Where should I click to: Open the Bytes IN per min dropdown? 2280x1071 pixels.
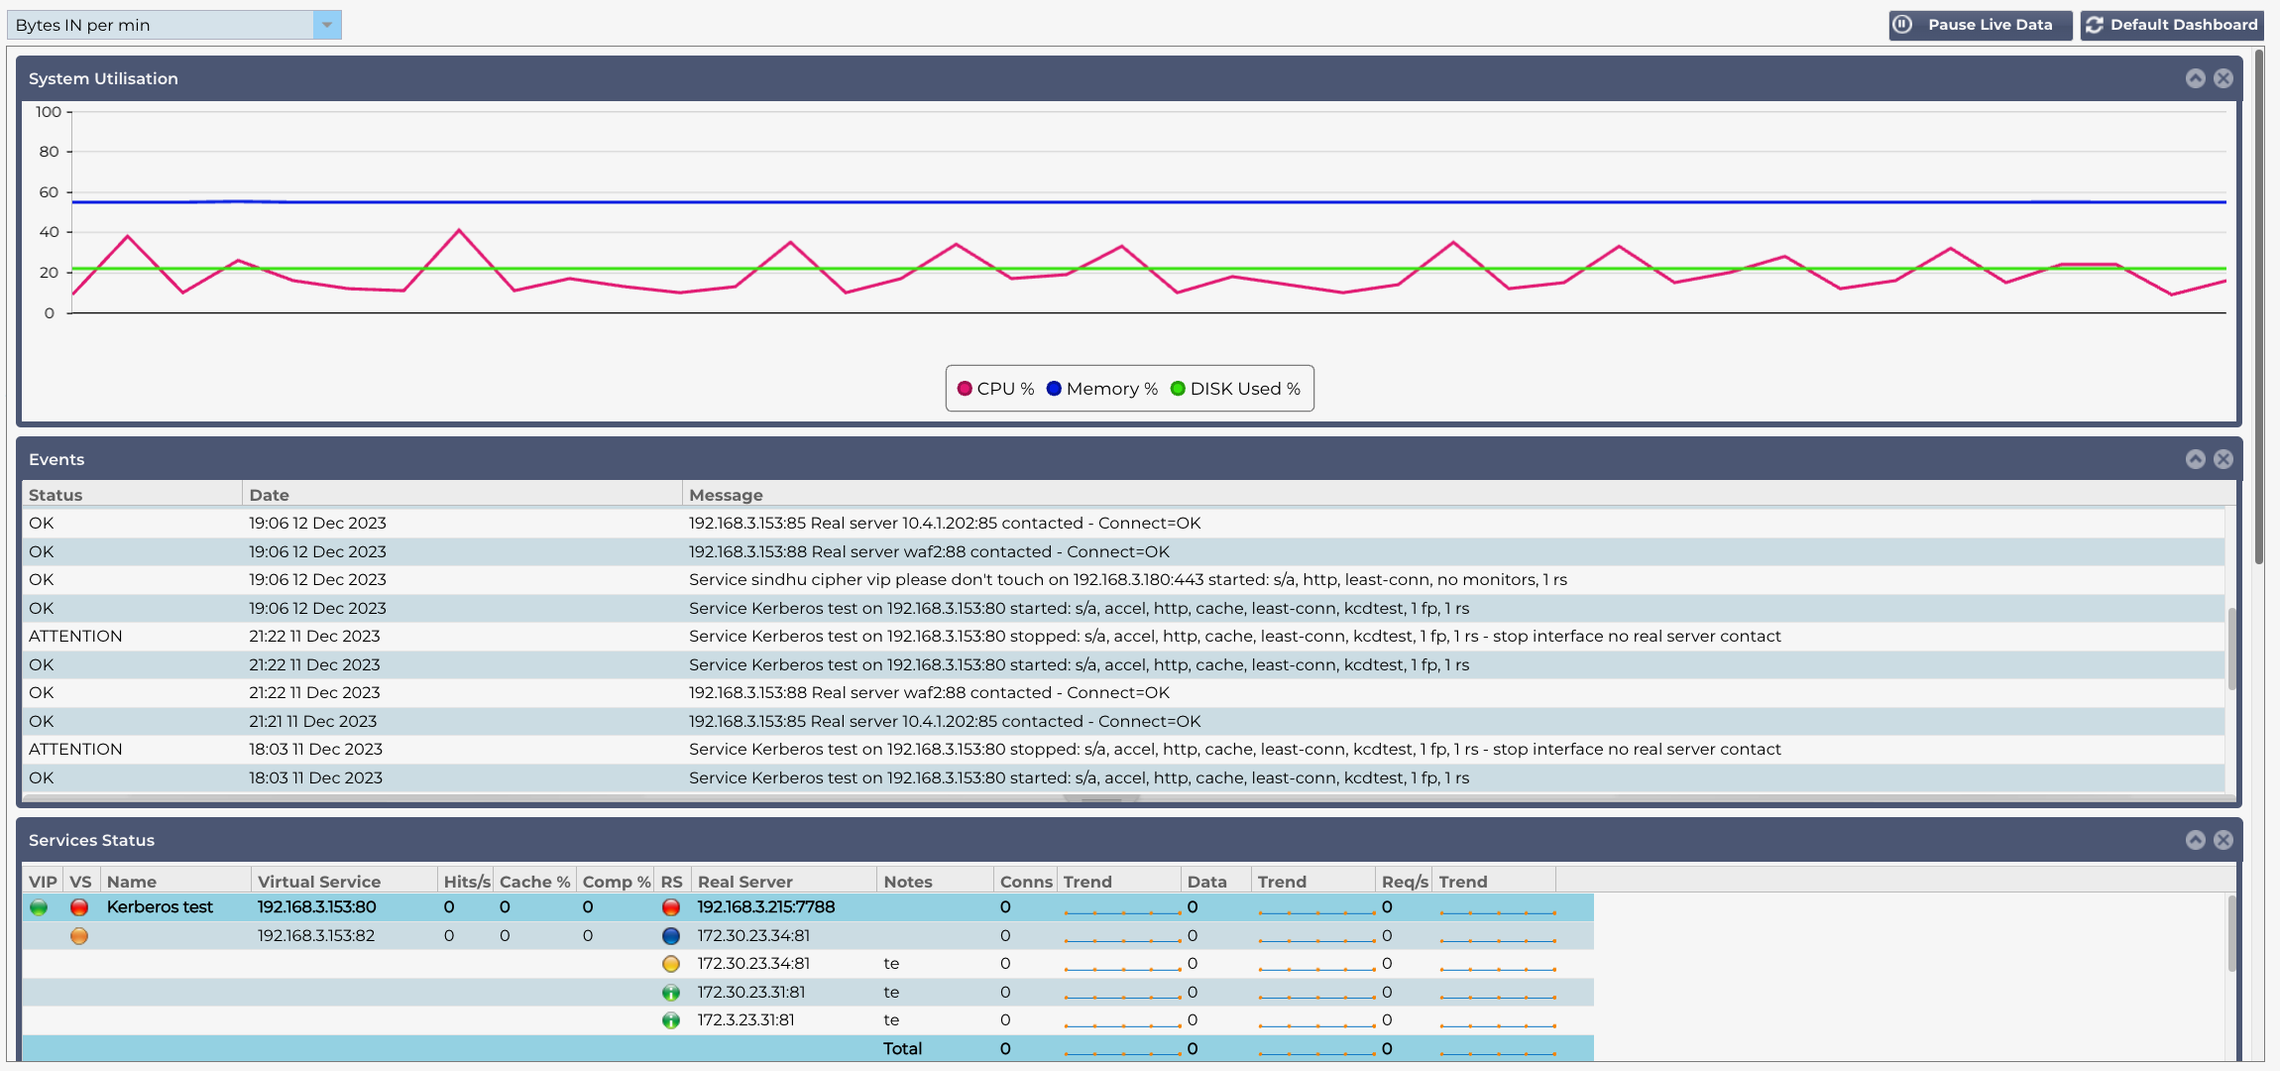click(x=326, y=25)
